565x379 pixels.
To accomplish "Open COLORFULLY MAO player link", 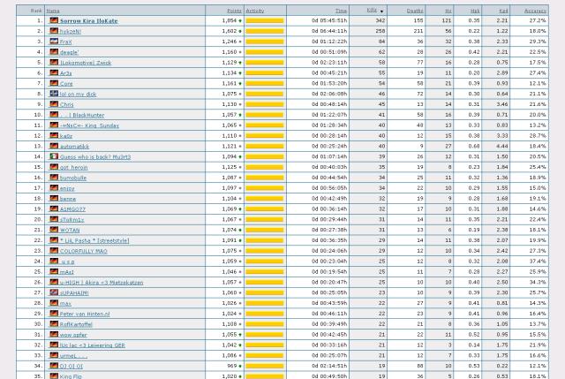I will [83, 251].
